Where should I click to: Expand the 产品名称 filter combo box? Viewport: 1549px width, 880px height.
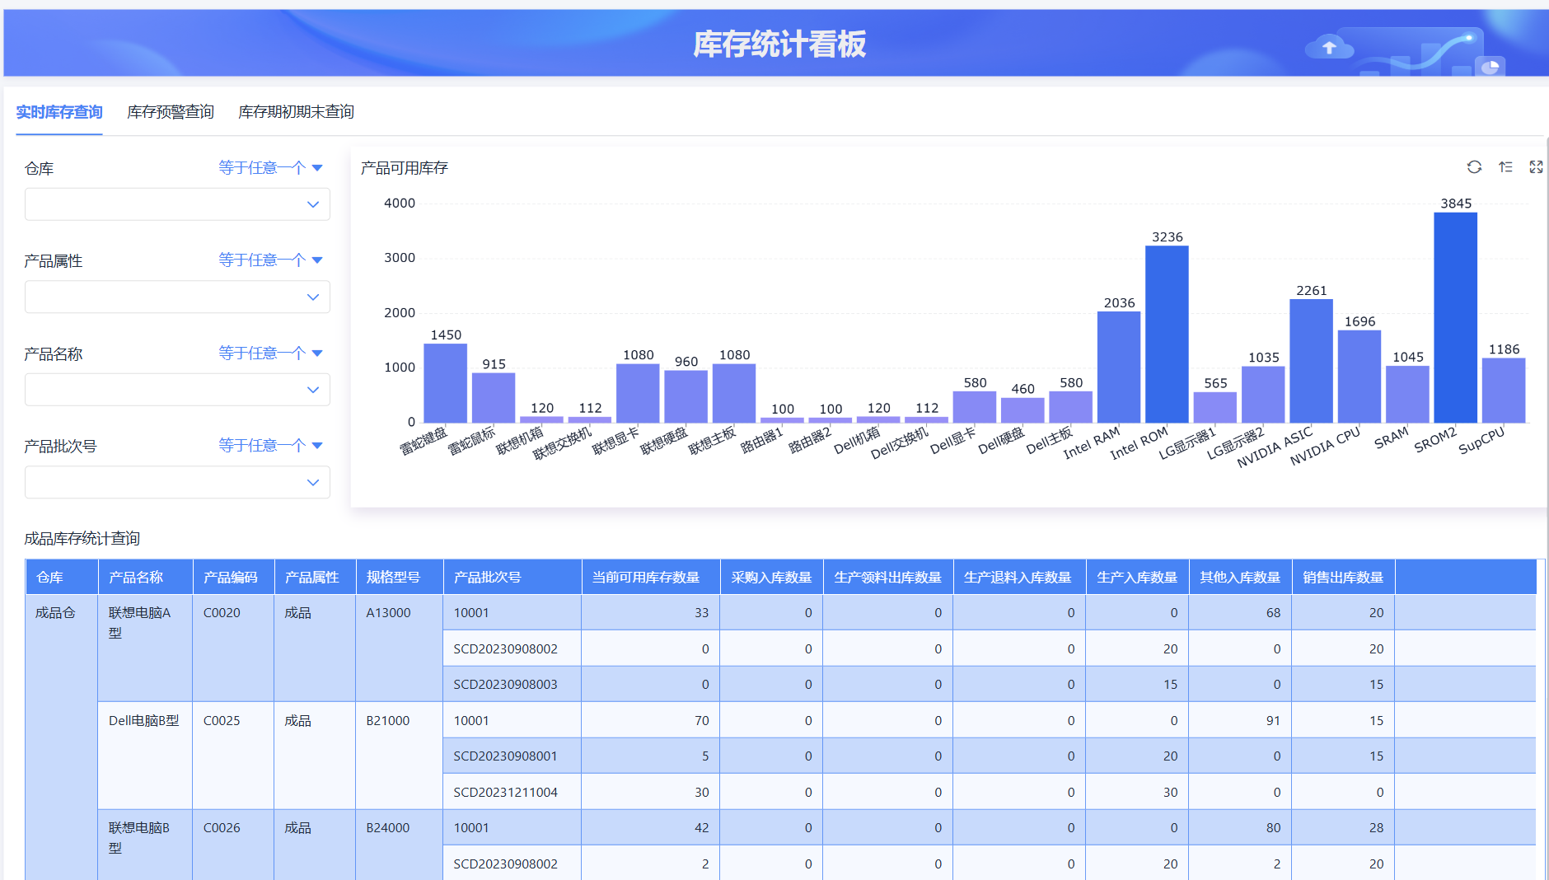click(177, 390)
